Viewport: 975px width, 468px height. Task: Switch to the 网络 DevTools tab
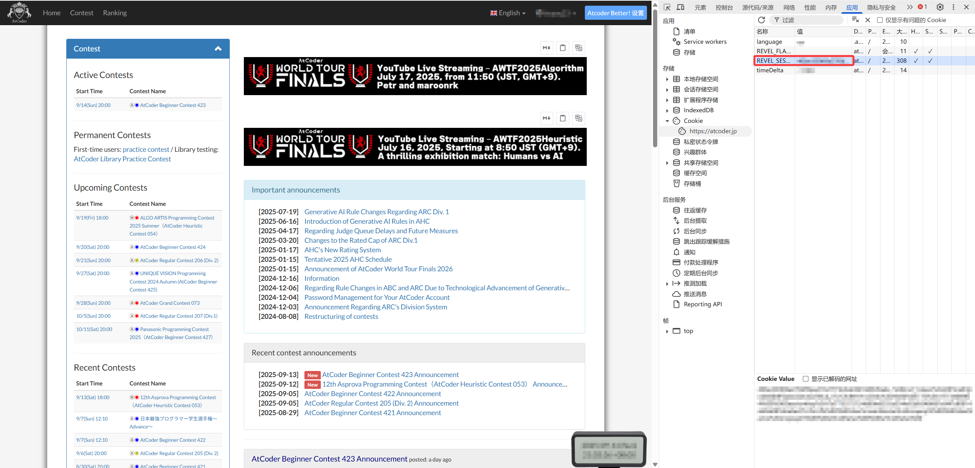point(789,7)
